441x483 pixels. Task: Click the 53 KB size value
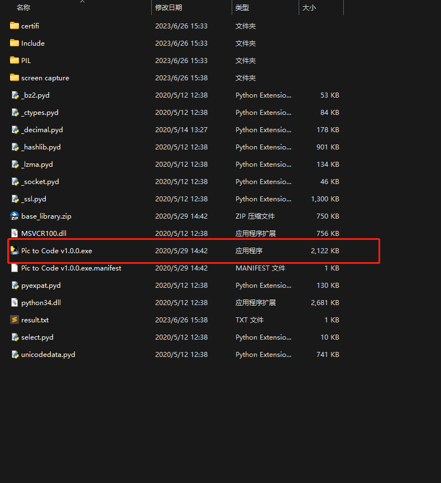(330, 95)
